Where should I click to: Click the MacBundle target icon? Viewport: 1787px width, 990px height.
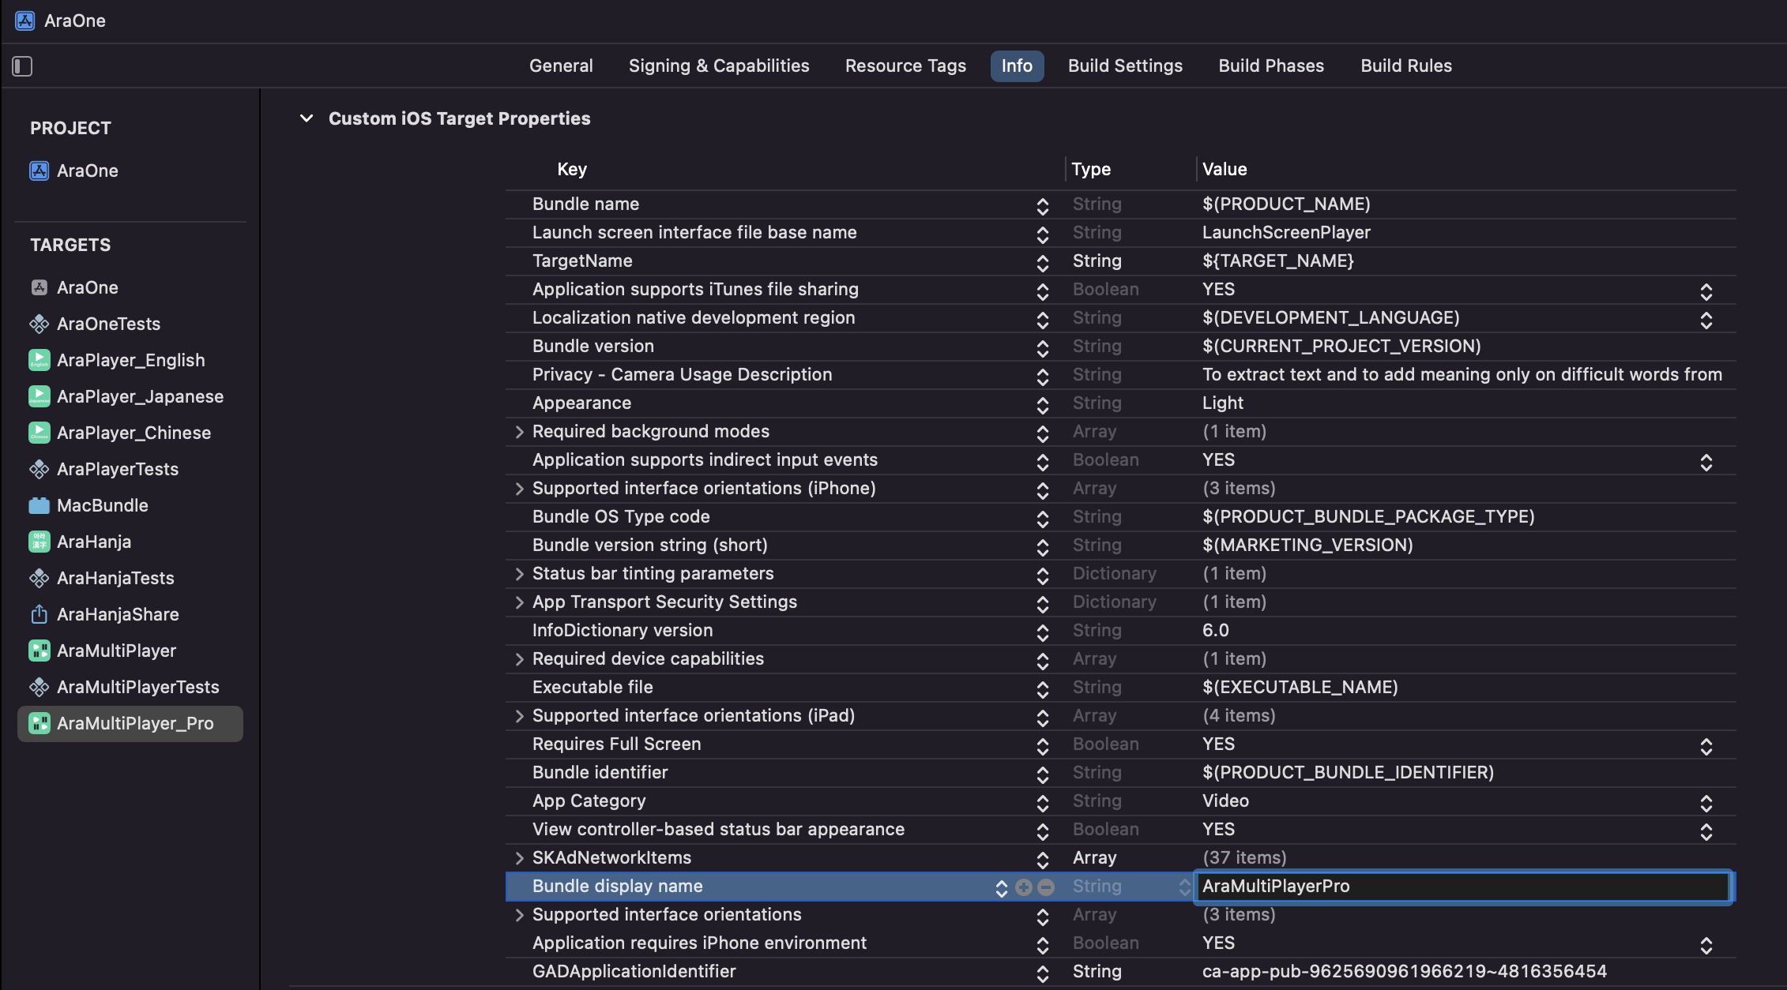click(x=39, y=505)
